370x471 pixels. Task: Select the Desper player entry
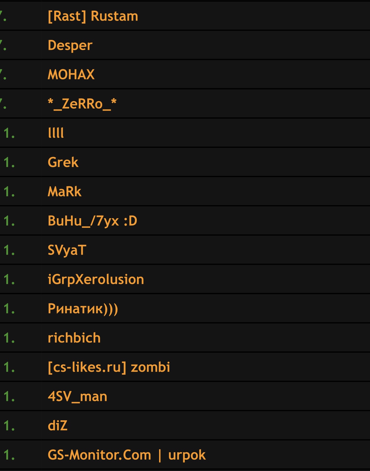pos(70,45)
